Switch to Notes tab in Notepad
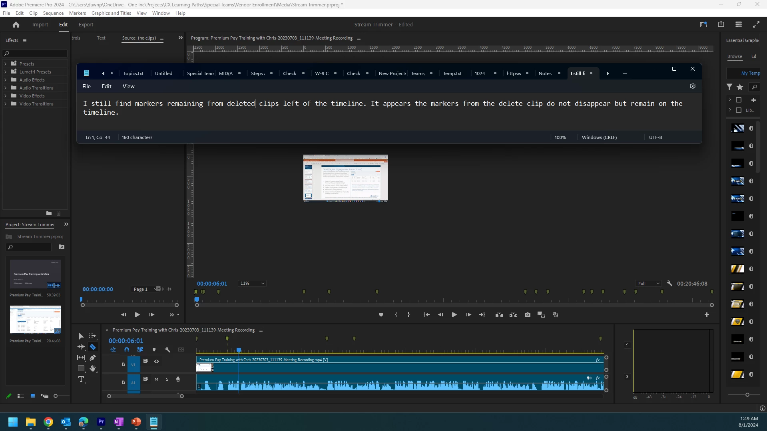 tap(545, 73)
